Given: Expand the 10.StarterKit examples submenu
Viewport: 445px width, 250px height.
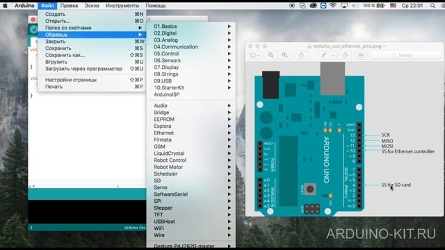Looking at the screenshot, I should click(191, 87).
